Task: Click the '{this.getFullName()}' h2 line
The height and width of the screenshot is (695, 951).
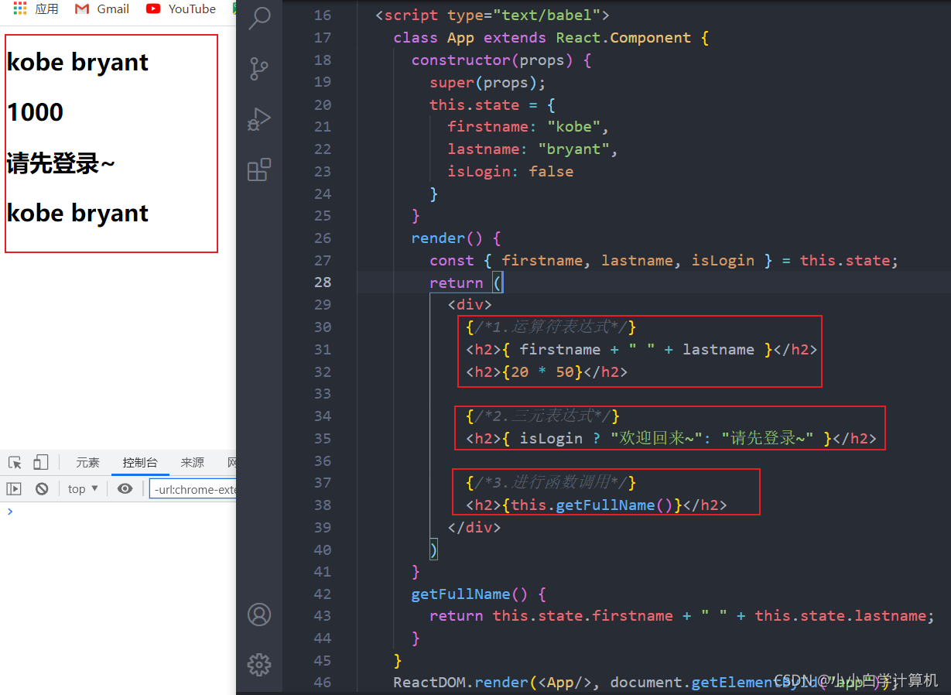Action: coord(597,505)
